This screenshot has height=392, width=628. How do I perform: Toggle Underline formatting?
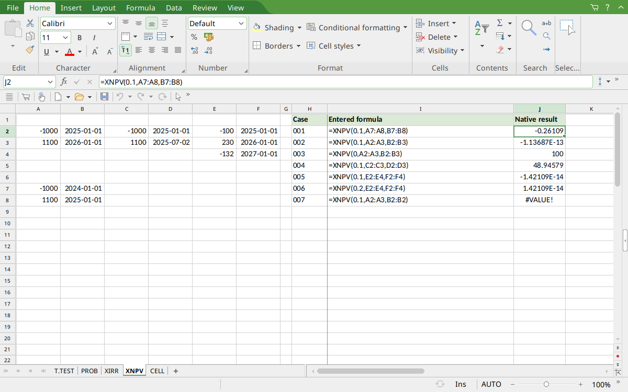click(47, 51)
